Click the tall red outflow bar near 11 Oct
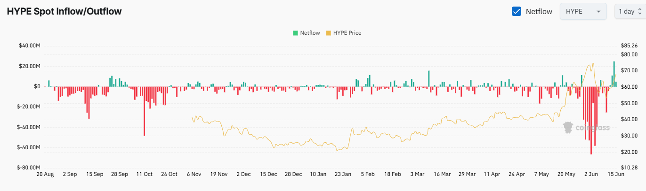This screenshot has width=646, height=191. tap(144, 111)
